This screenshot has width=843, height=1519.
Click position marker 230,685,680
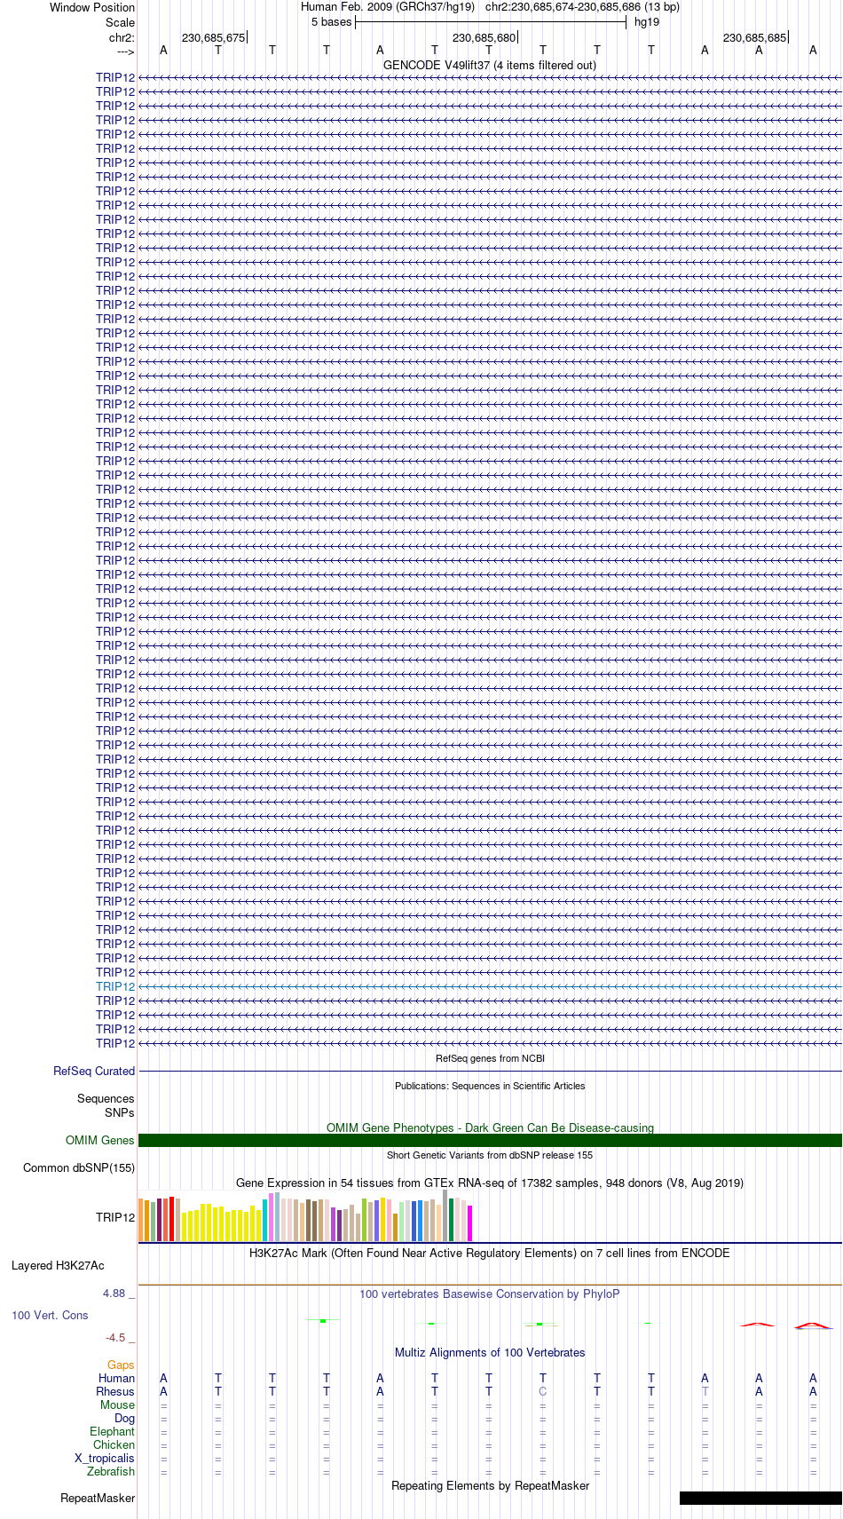click(x=485, y=37)
